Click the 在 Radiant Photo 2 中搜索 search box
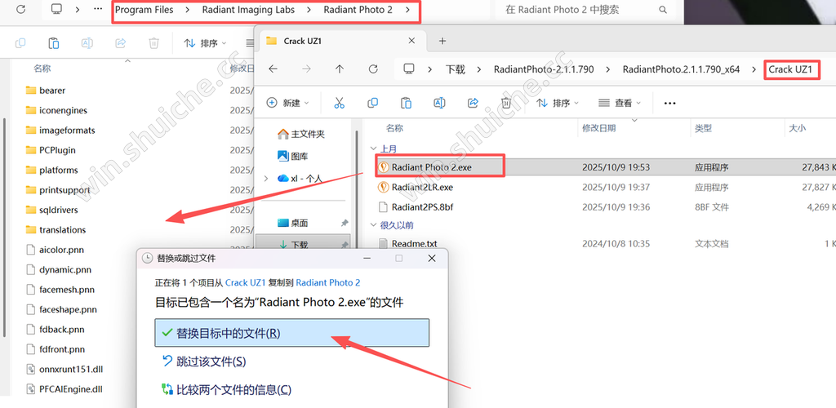Screen dimensions: 836x408 pyautogui.click(x=571, y=10)
